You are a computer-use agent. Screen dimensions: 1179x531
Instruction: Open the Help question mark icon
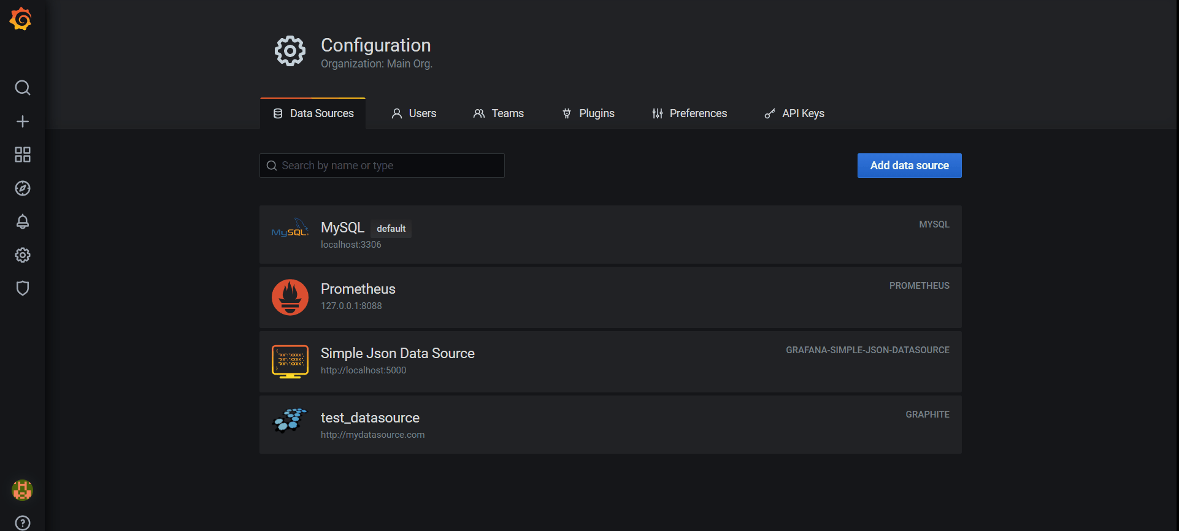tap(23, 523)
